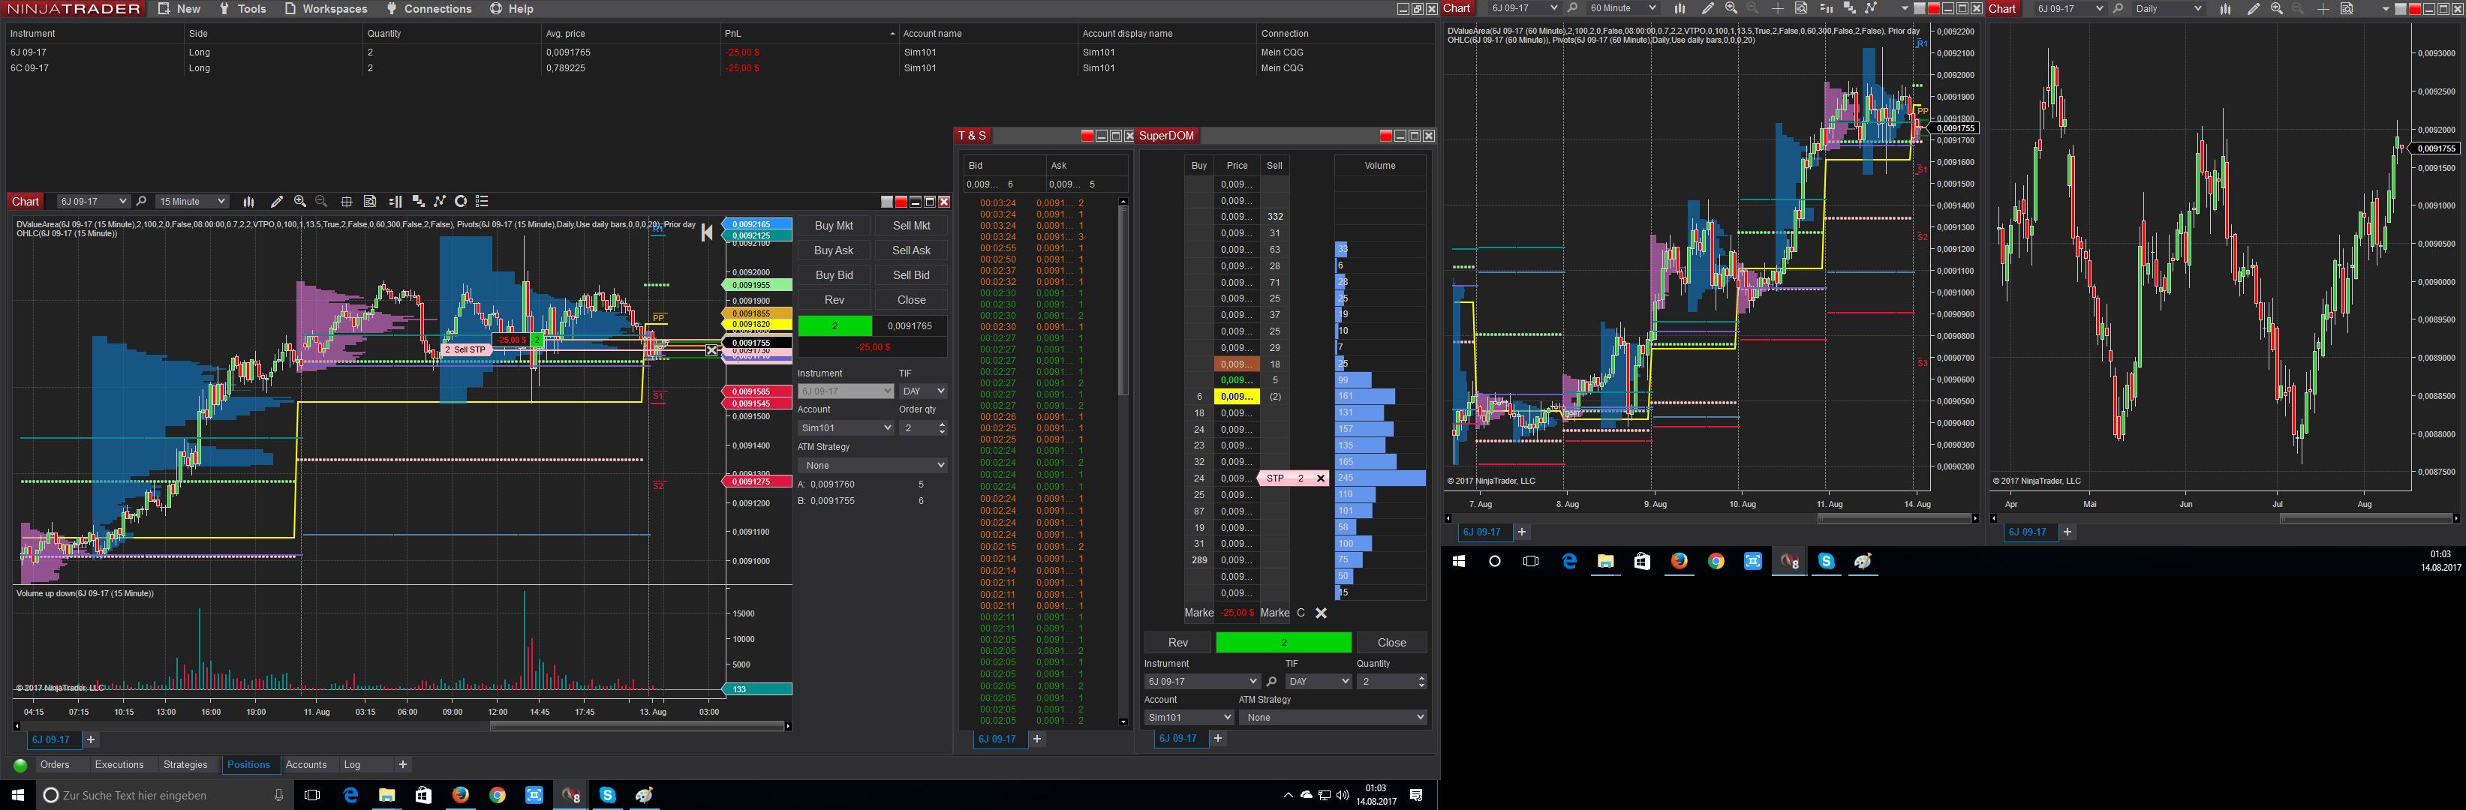Launch Firefox from the Windows taskbar
Image resolution: width=2466 pixels, height=810 pixels.
[x=461, y=795]
